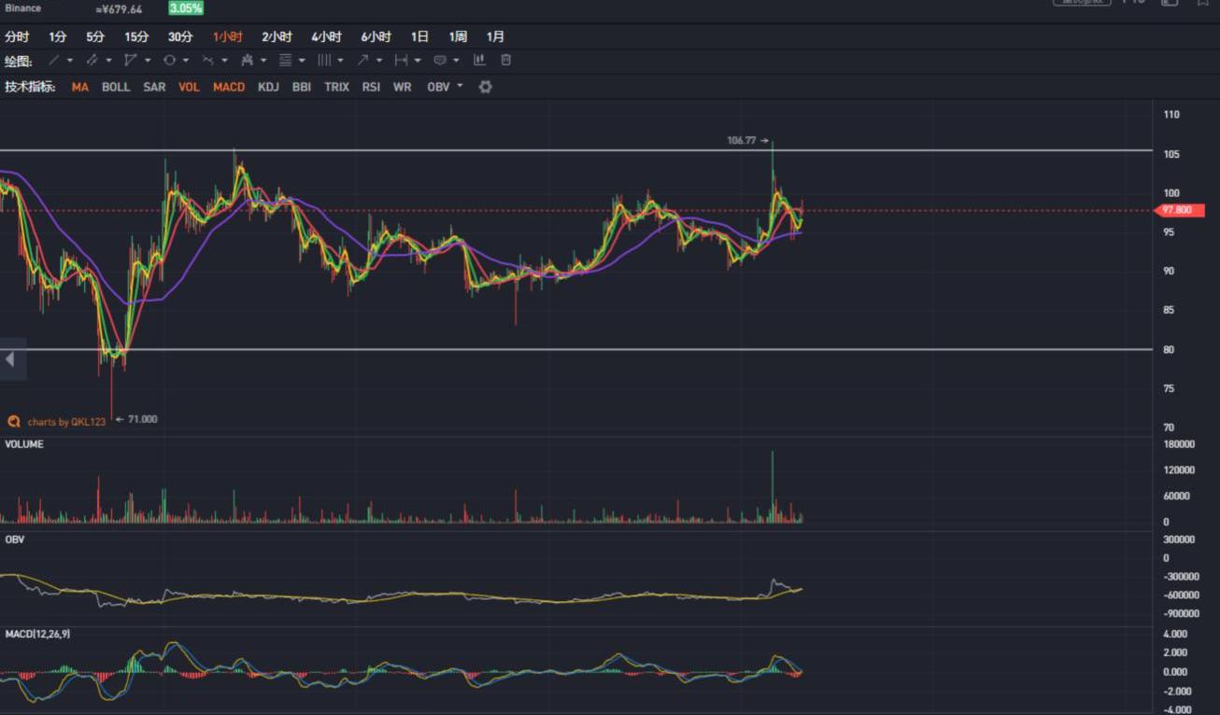This screenshot has width=1220, height=715.
Task: Select the trend line drawing tool
Action: tap(54, 61)
